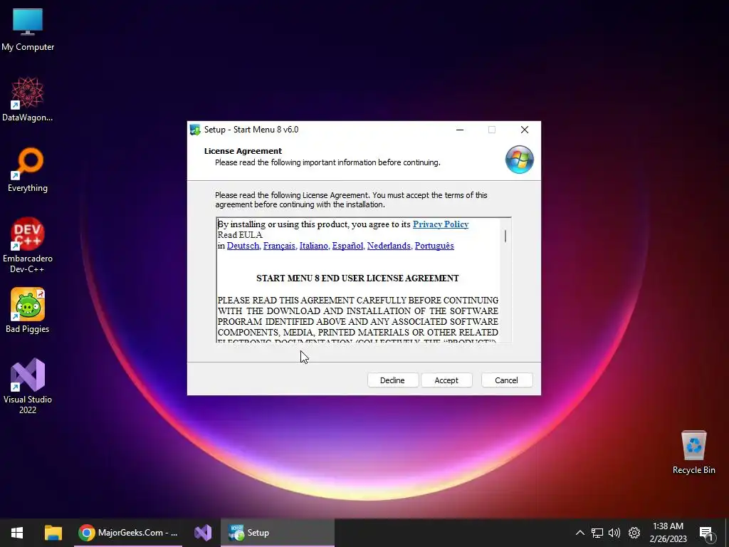Click the settings gear in tray
The image size is (729, 547).
[x=634, y=533]
